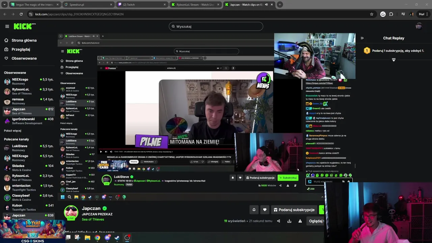Open Chrome from the bottom taskbar
Viewport: 432px width, 243px height.
[97, 238]
